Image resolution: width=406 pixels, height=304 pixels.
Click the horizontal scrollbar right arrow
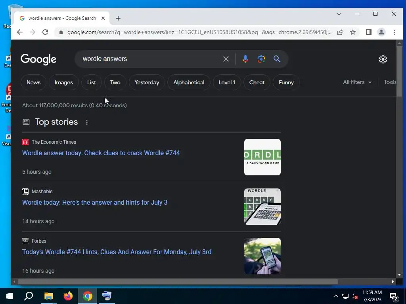click(x=393, y=281)
